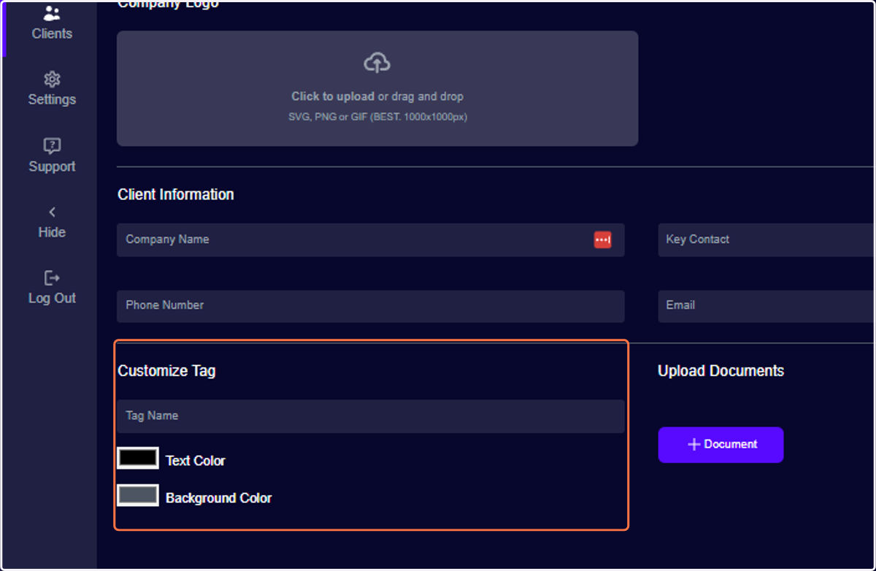Focus the Company Name field
Screen dimensions: 876x571
tap(371, 239)
